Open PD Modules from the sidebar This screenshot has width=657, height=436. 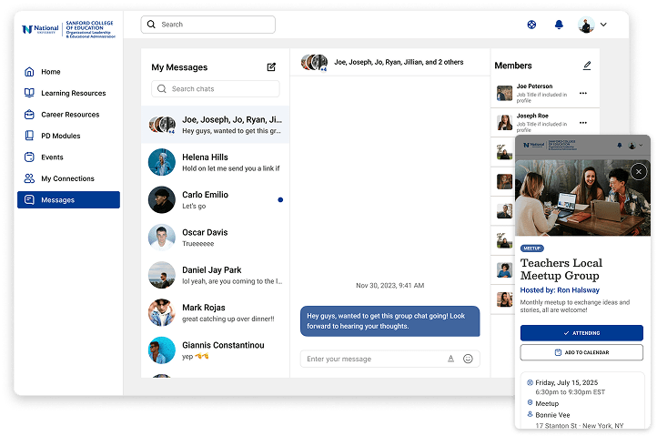(60, 136)
